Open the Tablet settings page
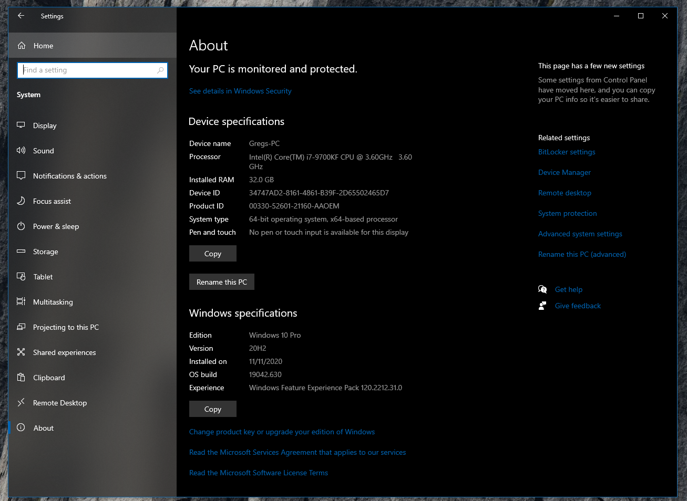The width and height of the screenshot is (687, 501). pyautogui.click(x=93, y=277)
